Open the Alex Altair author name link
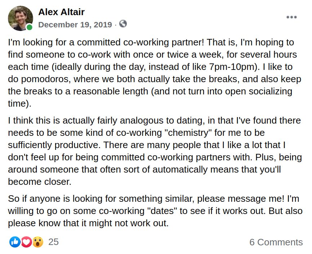The height and width of the screenshot is (254, 312). (61, 12)
